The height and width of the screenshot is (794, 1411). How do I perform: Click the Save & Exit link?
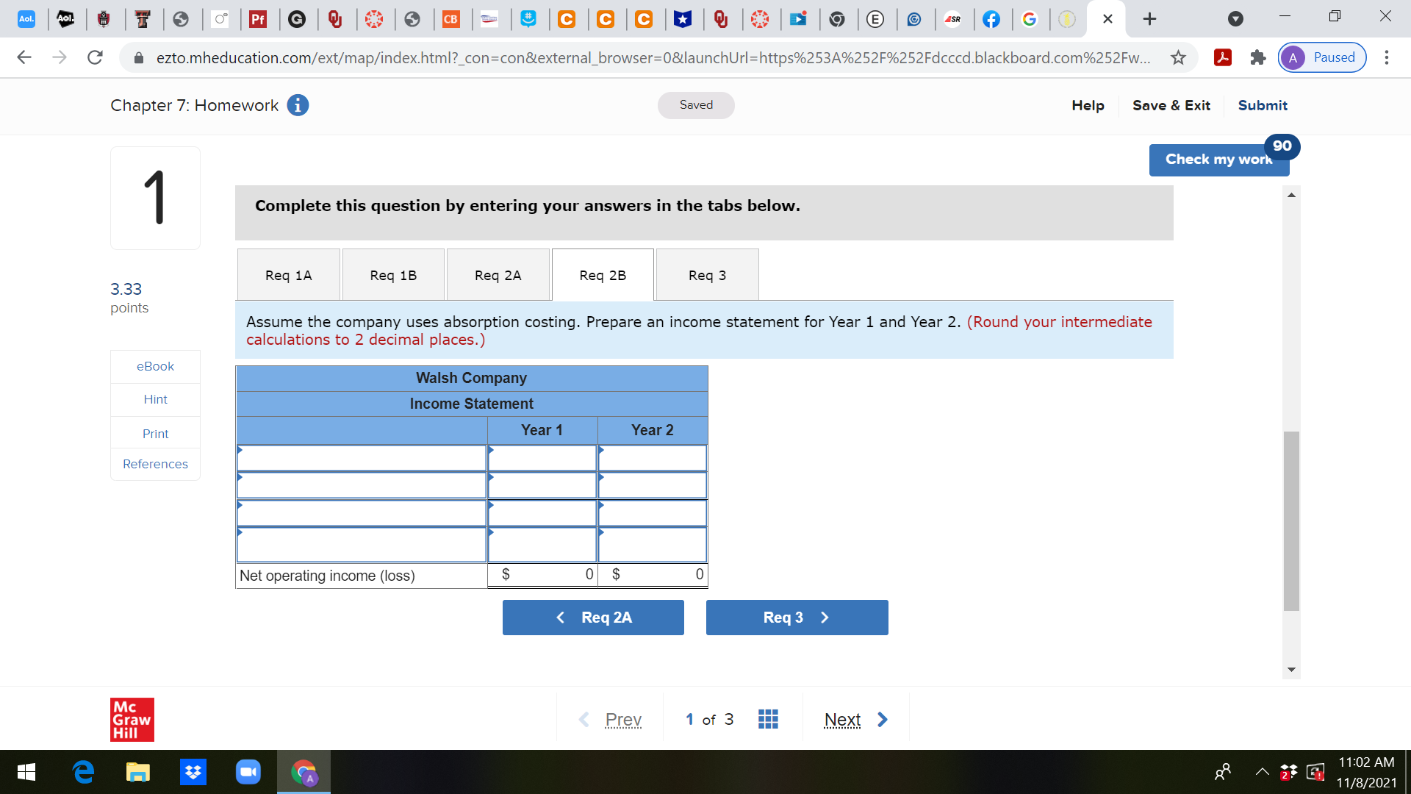(x=1171, y=105)
